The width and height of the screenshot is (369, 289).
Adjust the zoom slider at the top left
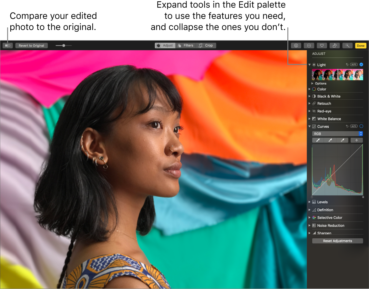point(64,45)
